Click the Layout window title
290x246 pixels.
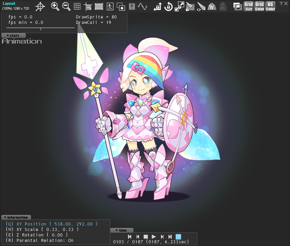click(9, 3)
